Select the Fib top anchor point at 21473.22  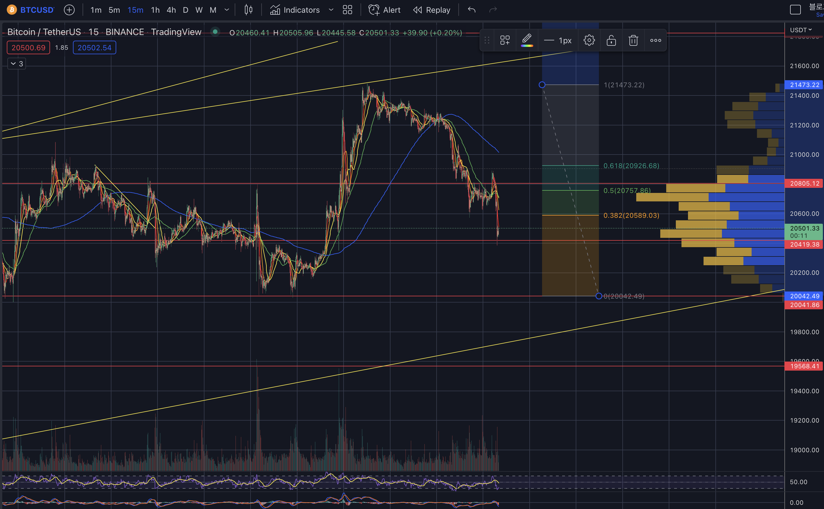[542, 85]
